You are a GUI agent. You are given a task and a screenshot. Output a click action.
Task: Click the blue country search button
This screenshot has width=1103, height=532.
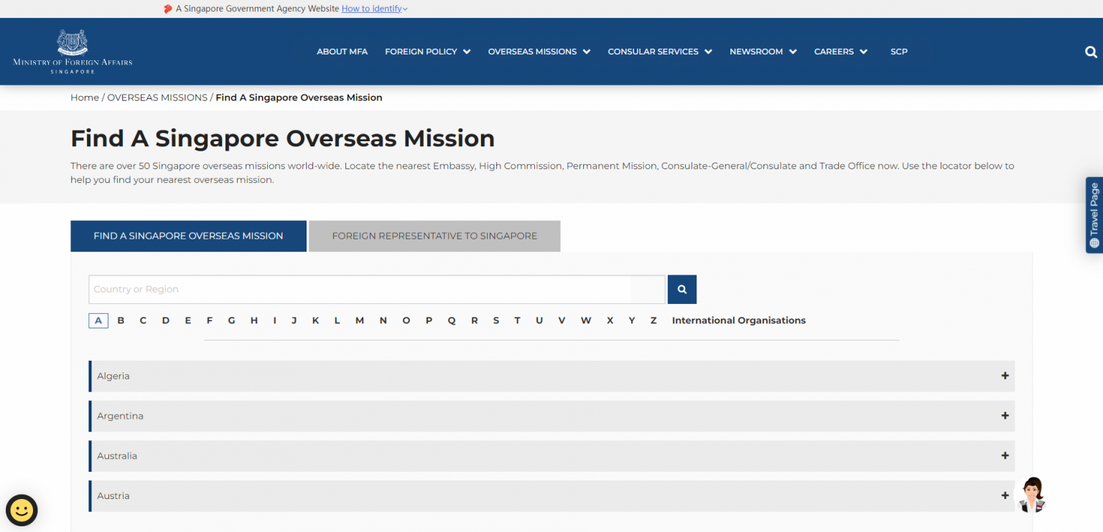tap(681, 290)
